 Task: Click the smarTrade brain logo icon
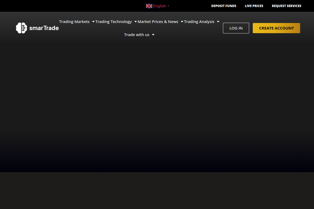coord(21,28)
